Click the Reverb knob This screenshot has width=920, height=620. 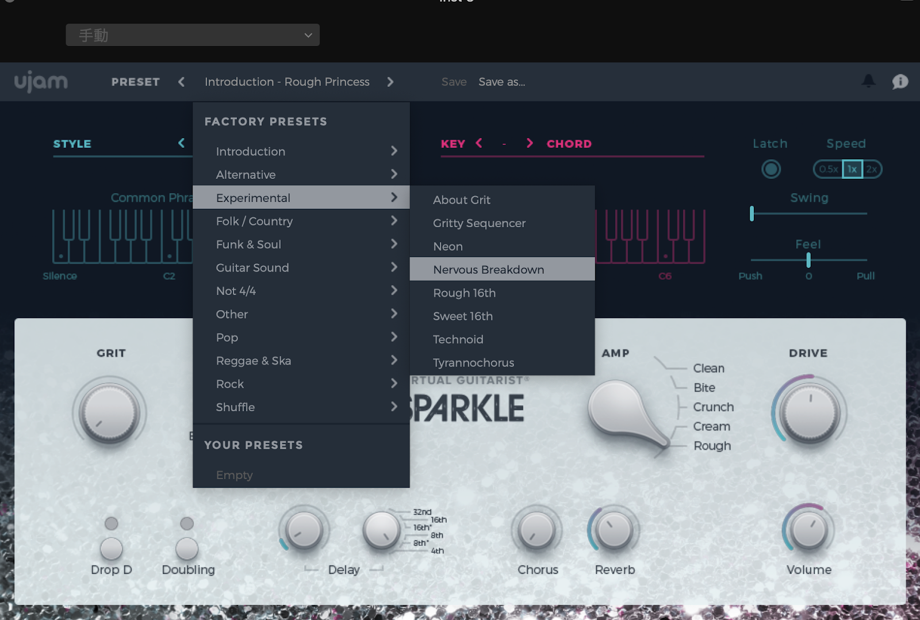coord(614,530)
